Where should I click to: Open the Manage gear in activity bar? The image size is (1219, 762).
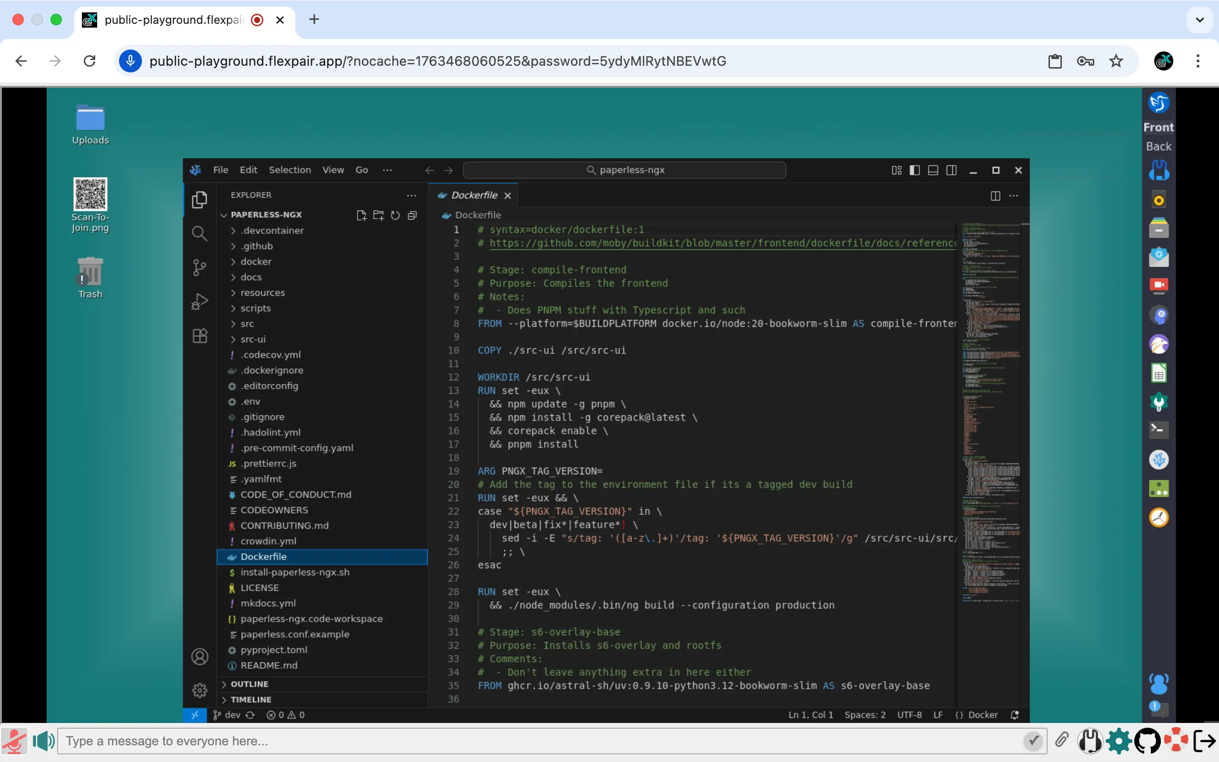coord(200,690)
